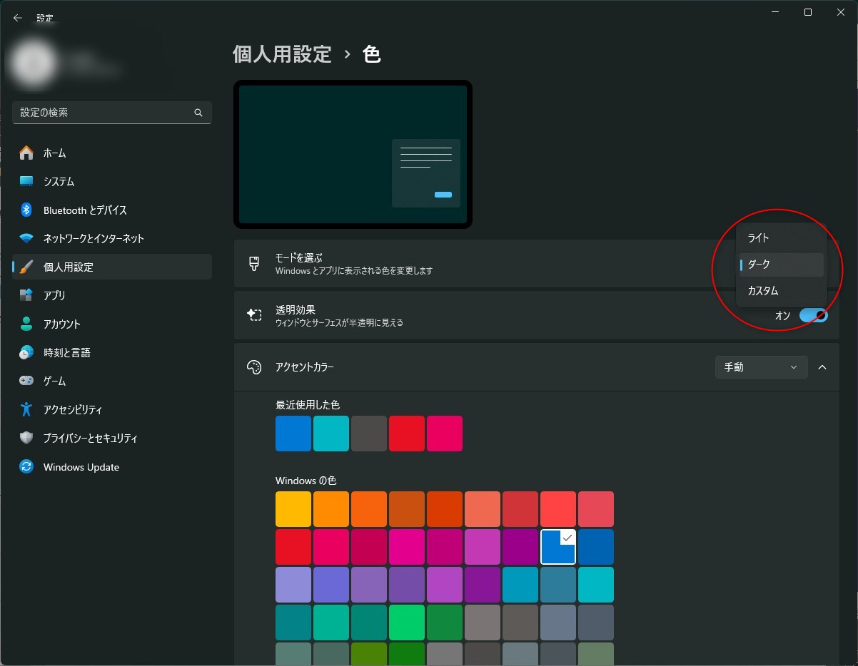This screenshot has width=858, height=666.
Task: Open the 手動 accent color dropdown
Action: coord(761,367)
